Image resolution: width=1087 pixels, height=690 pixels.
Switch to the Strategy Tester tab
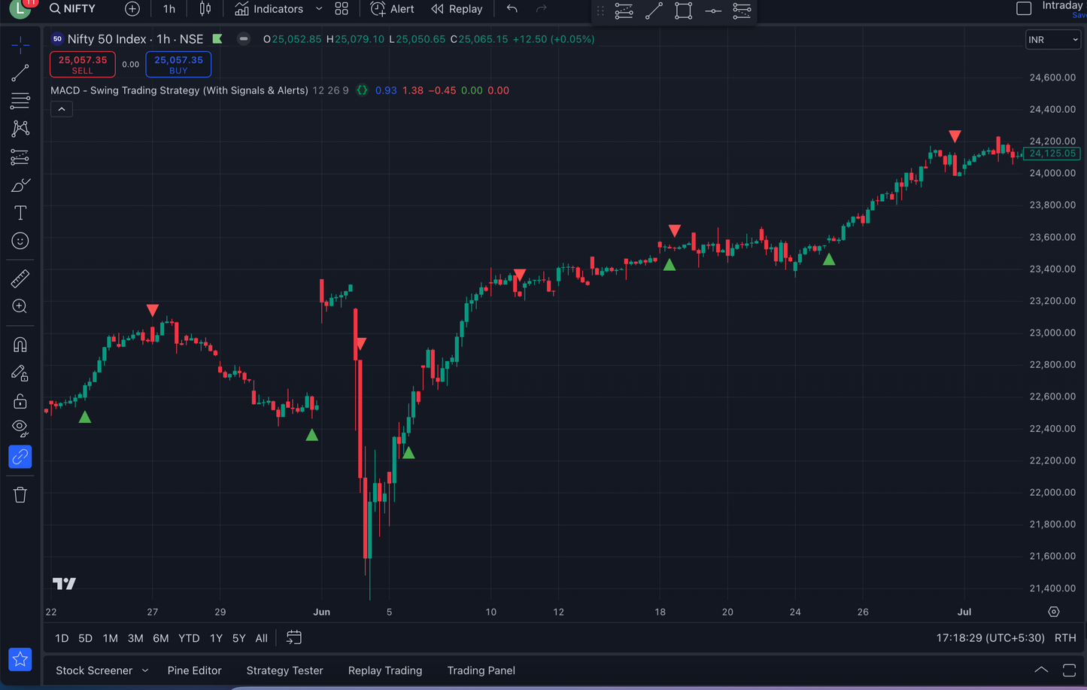[285, 670]
